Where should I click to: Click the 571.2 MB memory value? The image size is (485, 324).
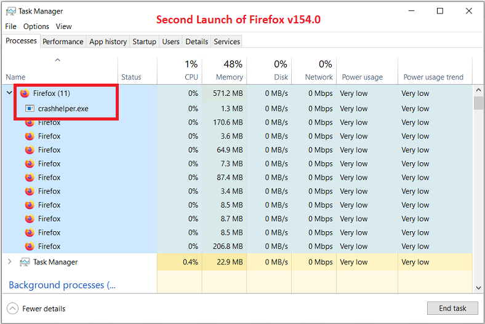(x=228, y=93)
